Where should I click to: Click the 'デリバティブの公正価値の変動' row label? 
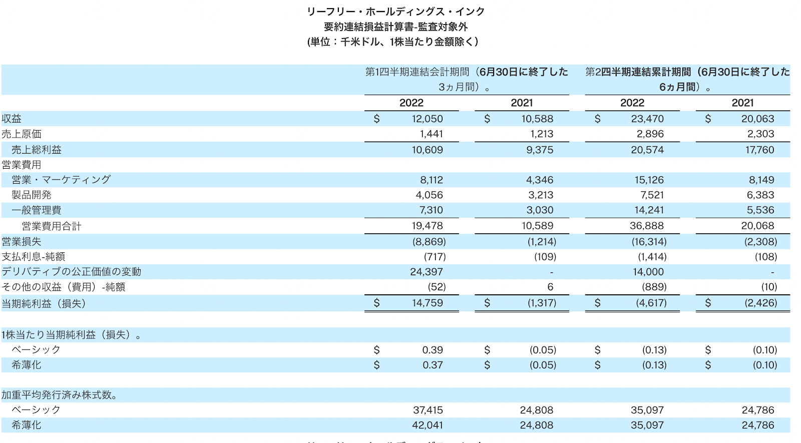(72, 271)
